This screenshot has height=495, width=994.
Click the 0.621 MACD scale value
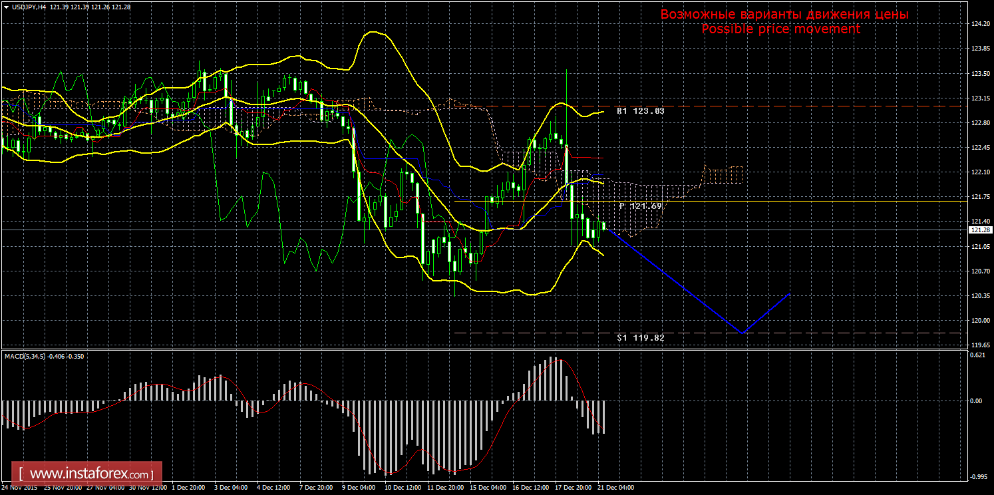point(977,355)
